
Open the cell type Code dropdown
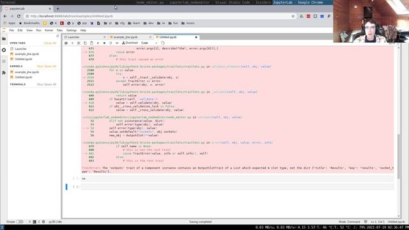click(149, 43)
